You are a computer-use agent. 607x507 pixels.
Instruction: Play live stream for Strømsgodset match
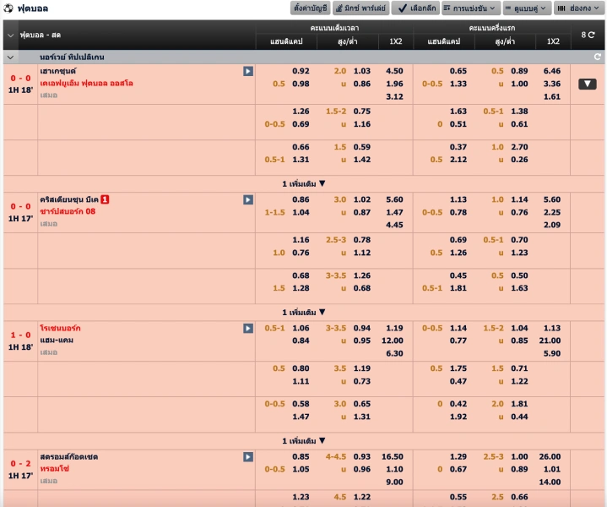pyautogui.click(x=247, y=457)
